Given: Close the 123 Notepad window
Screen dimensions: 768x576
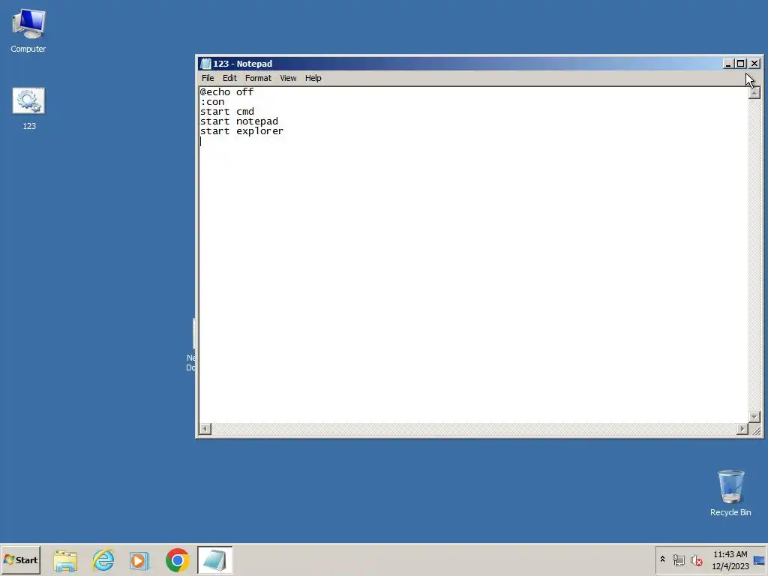Looking at the screenshot, I should pos(754,64).
